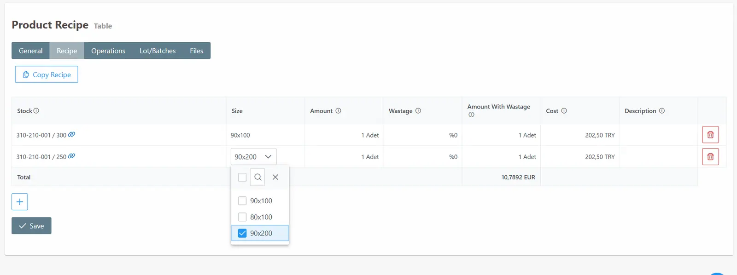Switch to the Recipe tab
The width and height of the screenshot is (737, 275).
coord(67,51)
